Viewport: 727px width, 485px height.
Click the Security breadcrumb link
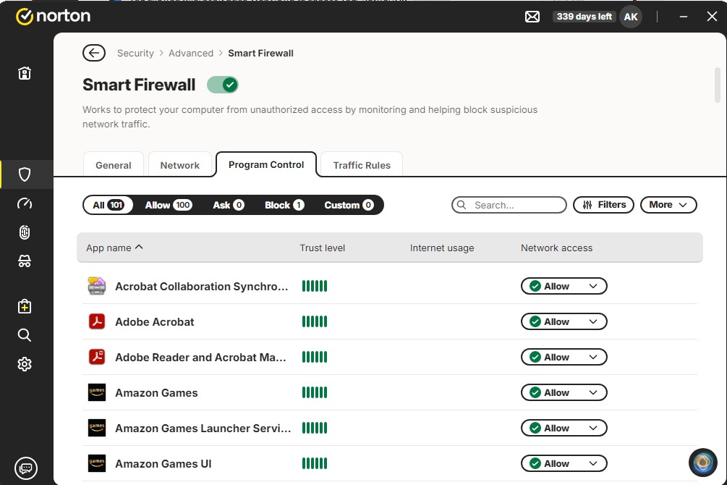pyautogui.click(x=135, y=54)
